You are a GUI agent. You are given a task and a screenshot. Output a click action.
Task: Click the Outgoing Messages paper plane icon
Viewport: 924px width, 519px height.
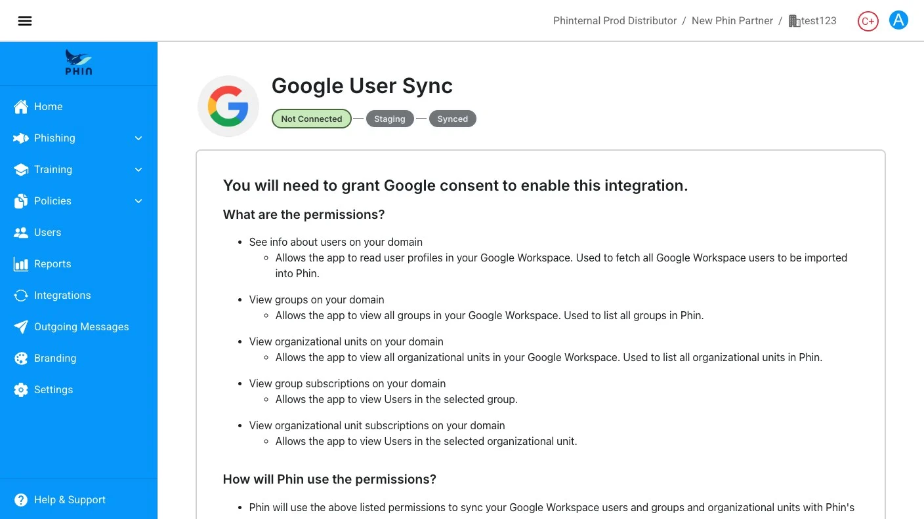[x=21, y=327]
